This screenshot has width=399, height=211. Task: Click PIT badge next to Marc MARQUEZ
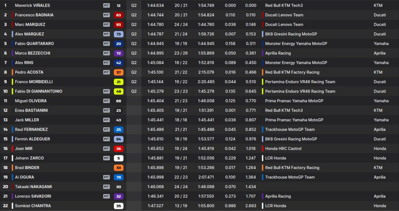point(106,25)
